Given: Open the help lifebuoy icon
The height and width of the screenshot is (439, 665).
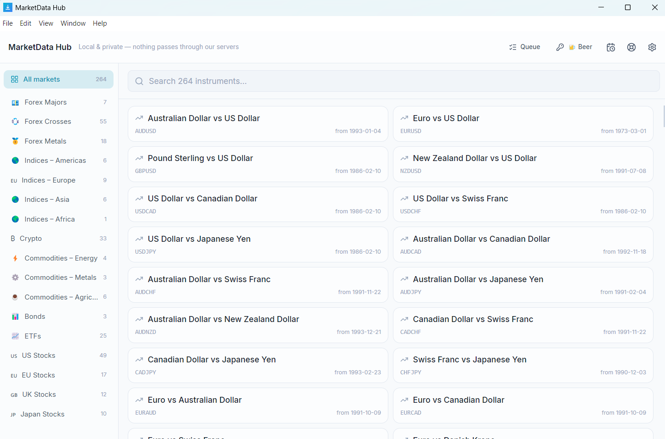Looking at the screenshot, I should [631, 47].
